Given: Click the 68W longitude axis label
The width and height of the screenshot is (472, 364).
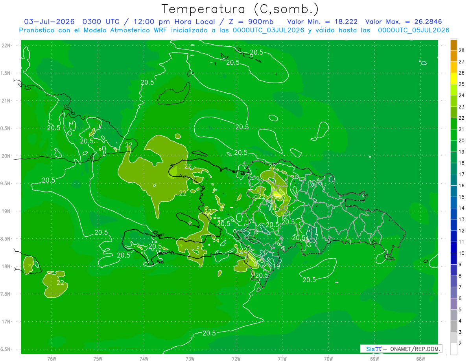Looking at the screenshot, I should tap(420, 359).
